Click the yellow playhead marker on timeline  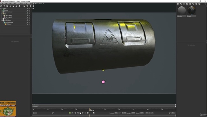pyautogui.click(x=89, y=110)
